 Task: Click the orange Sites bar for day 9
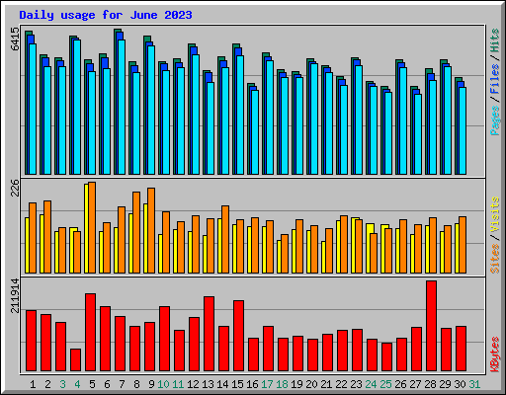point(151,230)
